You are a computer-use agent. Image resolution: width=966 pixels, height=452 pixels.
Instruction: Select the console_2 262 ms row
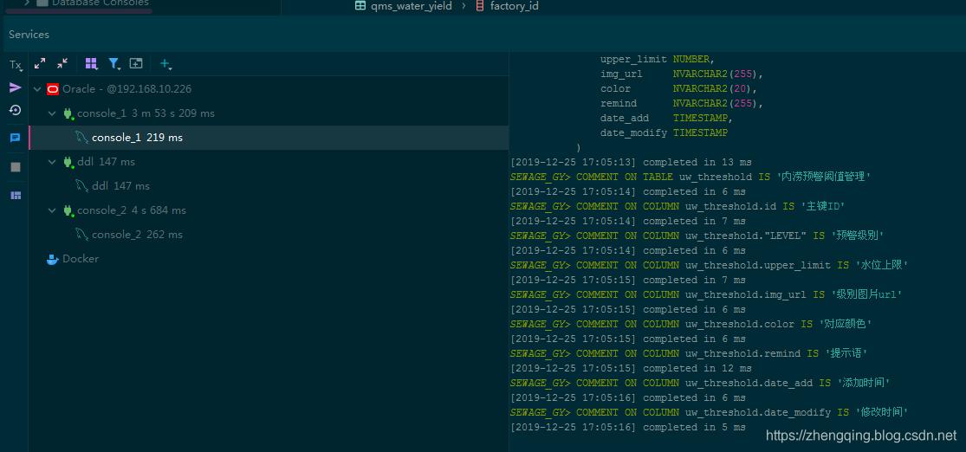tap(269, 235)
